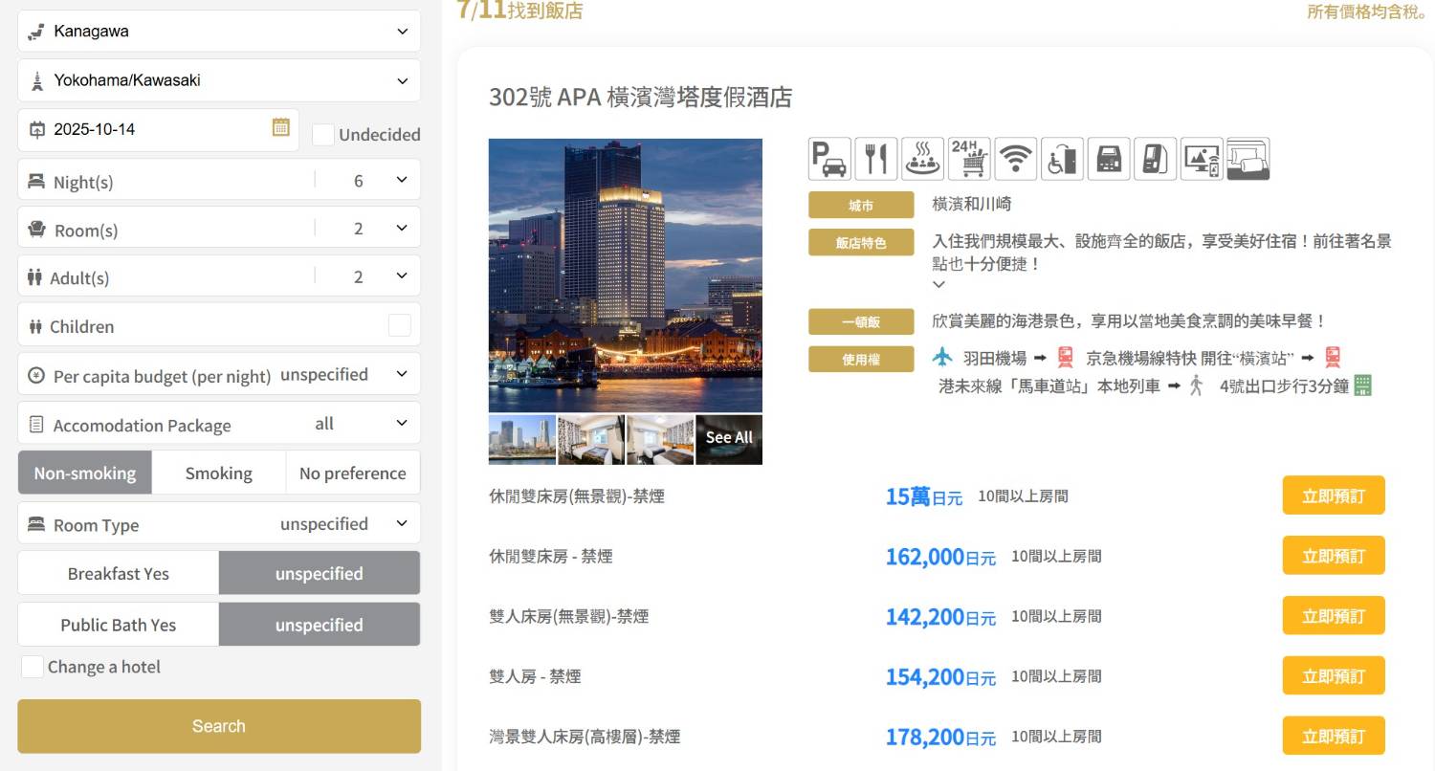
Task: Click the walking person icon in access row
Action: (x=1196, y=385)
